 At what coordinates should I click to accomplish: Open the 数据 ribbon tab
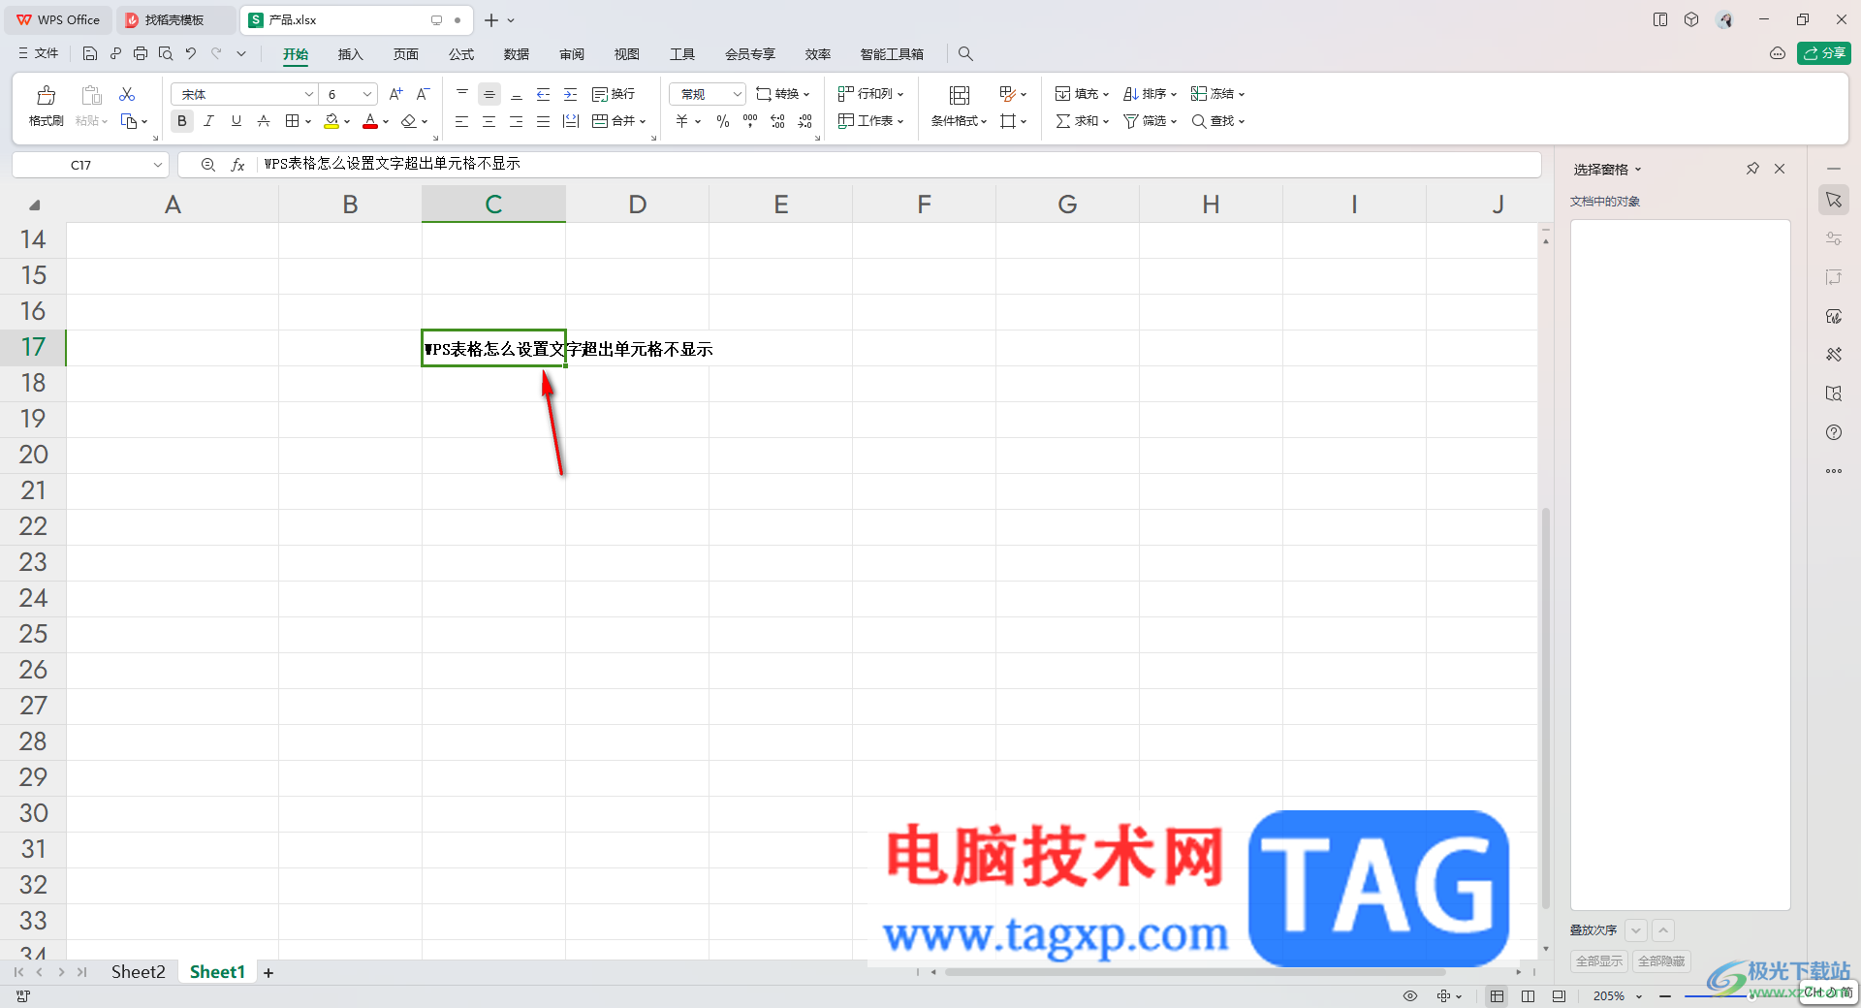pos(517,54)
